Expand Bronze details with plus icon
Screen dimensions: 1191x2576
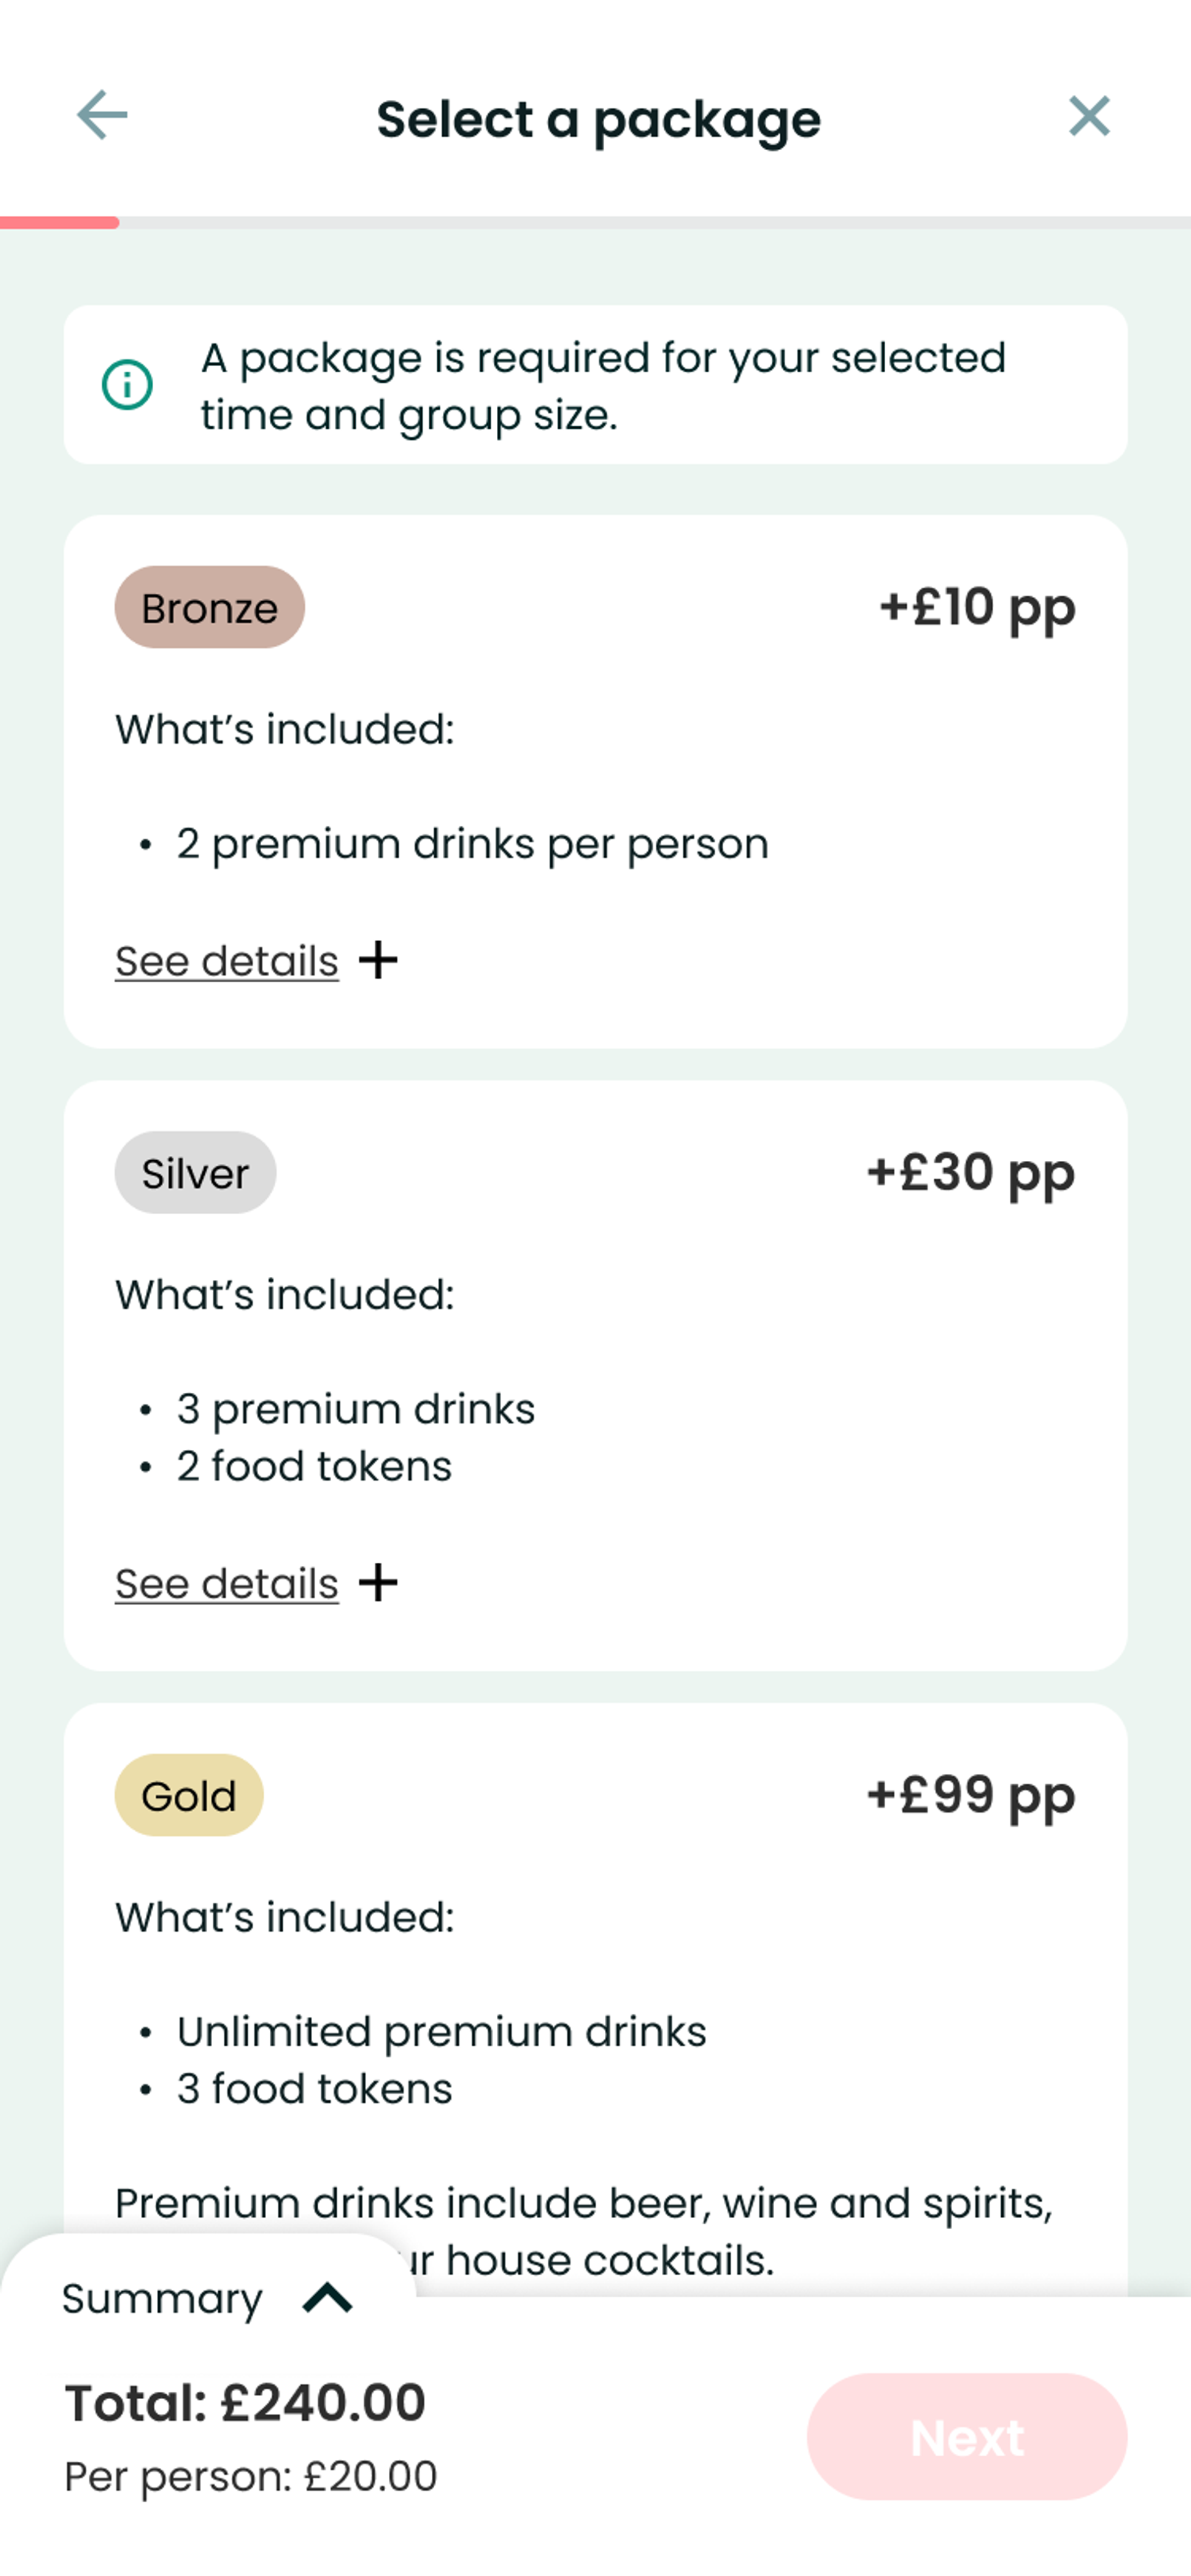[x=378, y=960]
